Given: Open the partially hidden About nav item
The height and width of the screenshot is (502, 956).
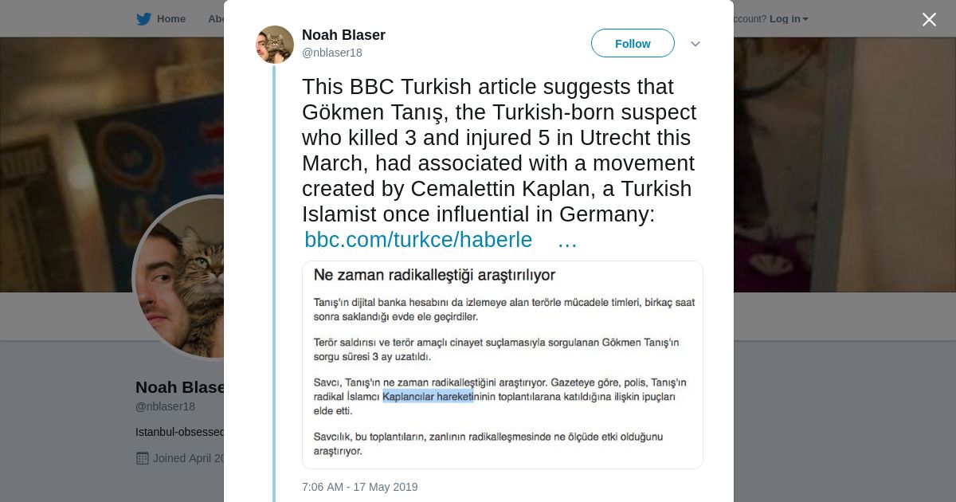Looking at the screenshot, I should pyautogui.click(x=216, y=19).
